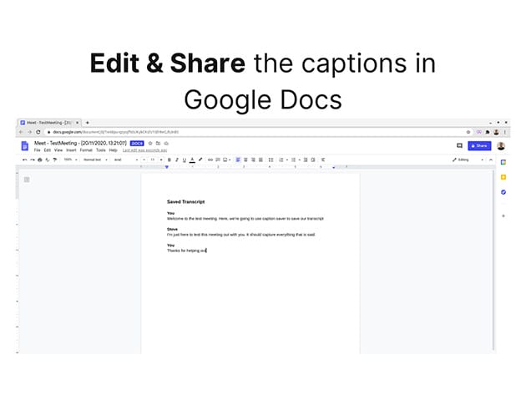526x395 pixels.
Task: Show document outline icon at left
Action: coord(27,180)
